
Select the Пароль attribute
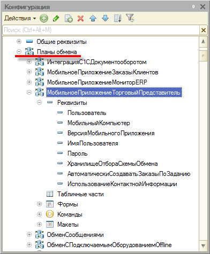point(78,153)
